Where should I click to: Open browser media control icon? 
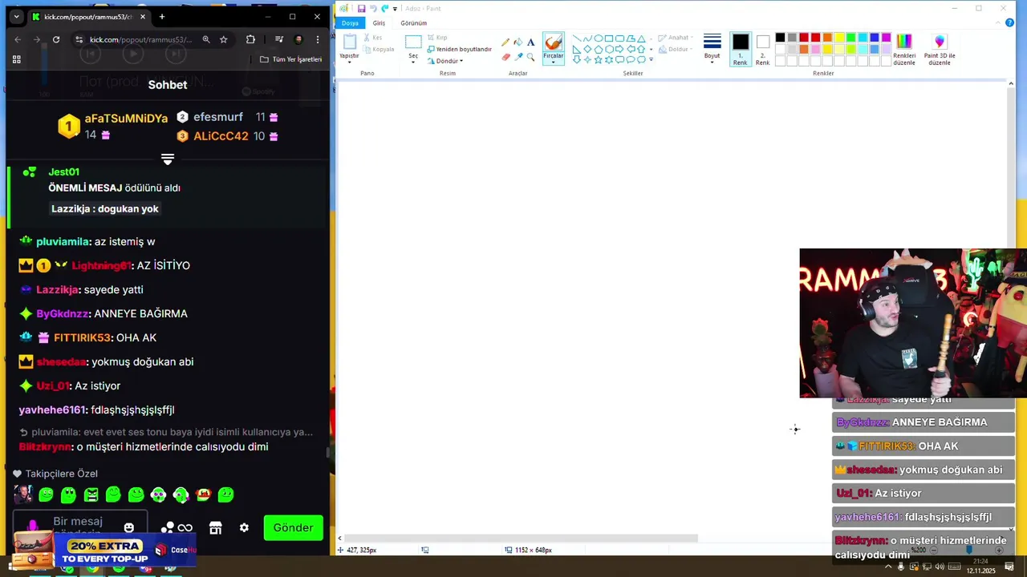click(278, 39)
